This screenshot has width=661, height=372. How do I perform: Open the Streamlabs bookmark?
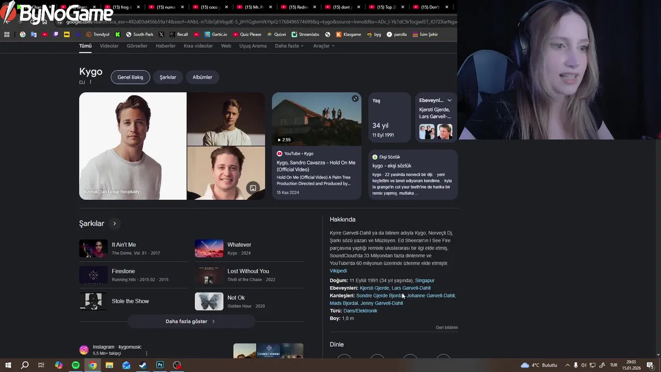pyautogui.click(x=305, y=35)
